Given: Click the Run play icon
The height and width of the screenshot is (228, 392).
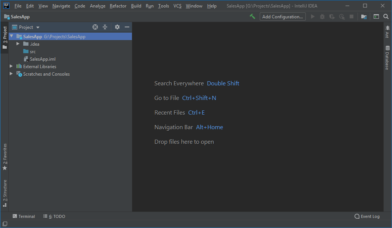Looking at the screenshot, I should (x=313, y=16).
